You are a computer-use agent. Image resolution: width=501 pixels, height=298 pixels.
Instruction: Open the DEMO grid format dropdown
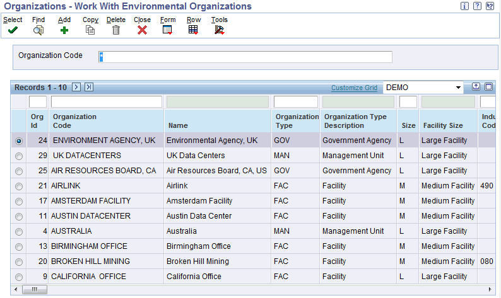424,88
